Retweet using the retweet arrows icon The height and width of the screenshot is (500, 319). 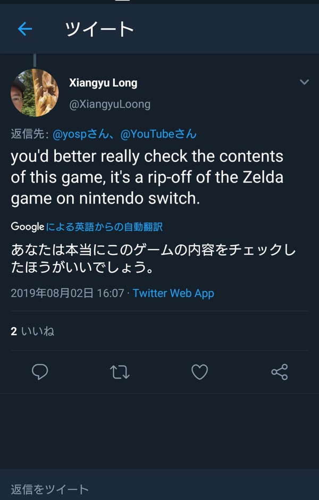point(120,372)
